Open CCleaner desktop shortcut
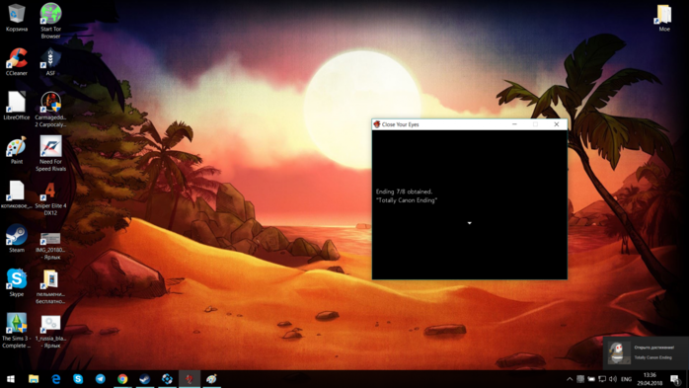 pos(17,62)
